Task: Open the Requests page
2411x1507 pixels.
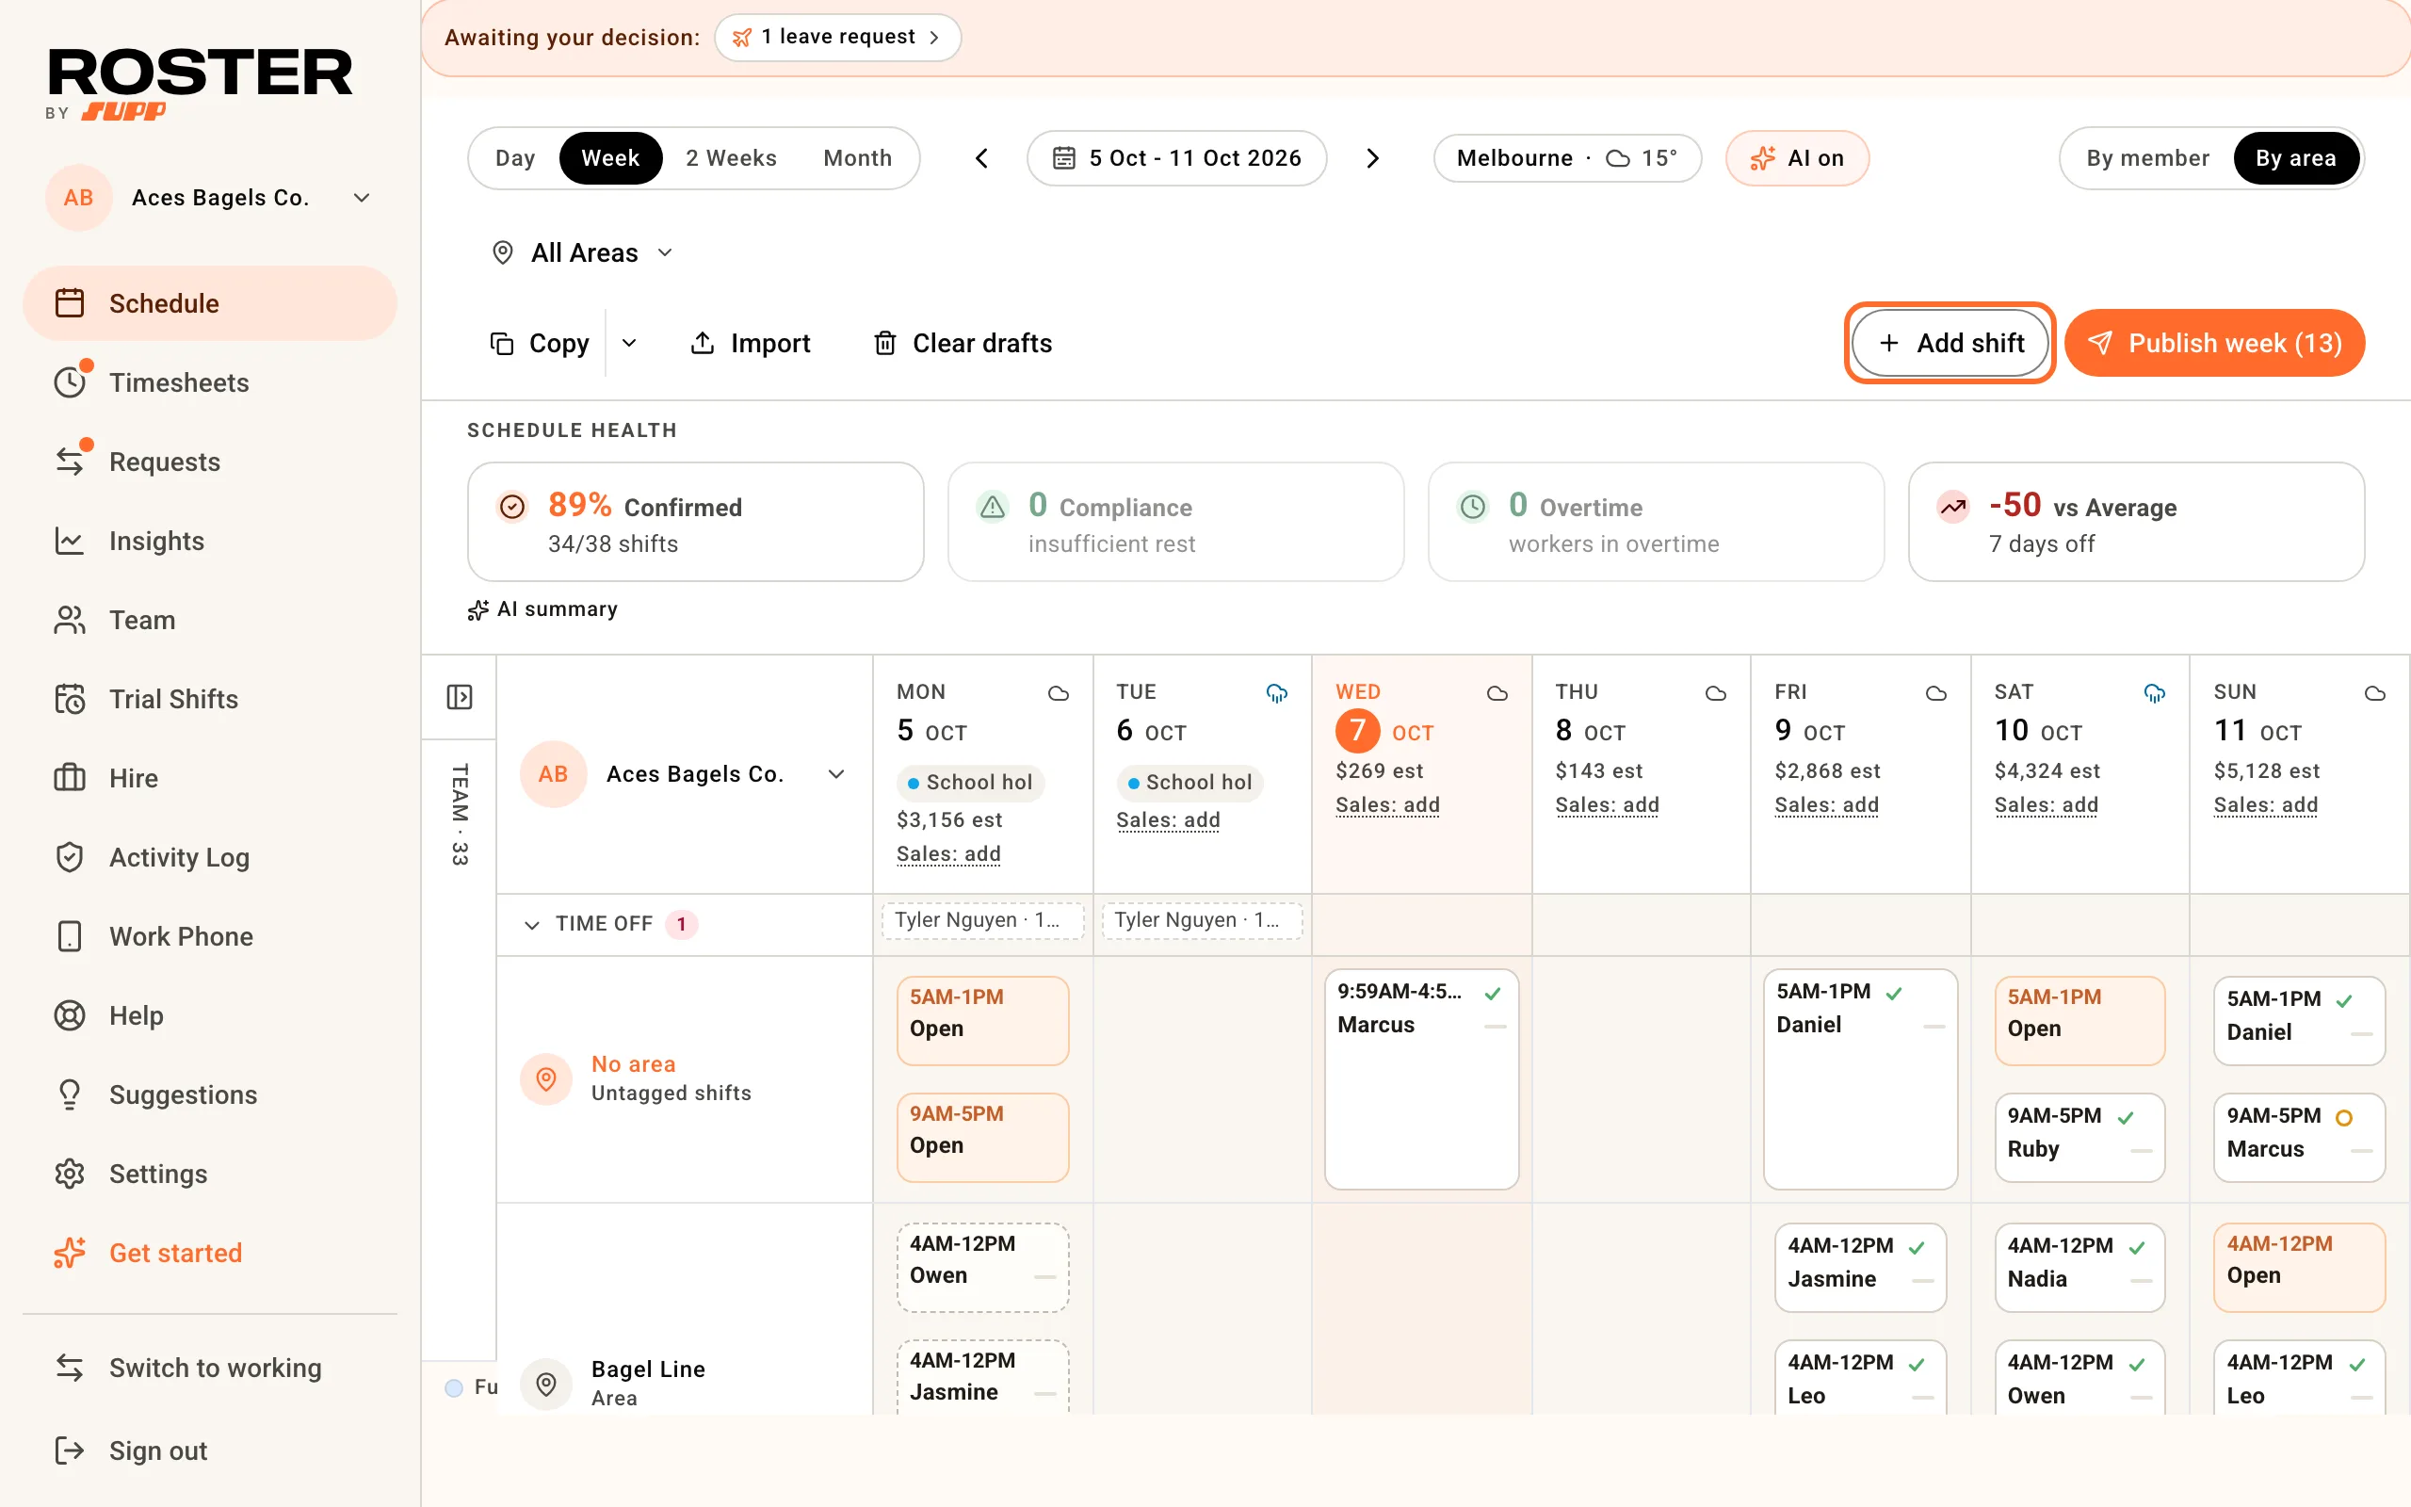Action: [x=209, y=462]
